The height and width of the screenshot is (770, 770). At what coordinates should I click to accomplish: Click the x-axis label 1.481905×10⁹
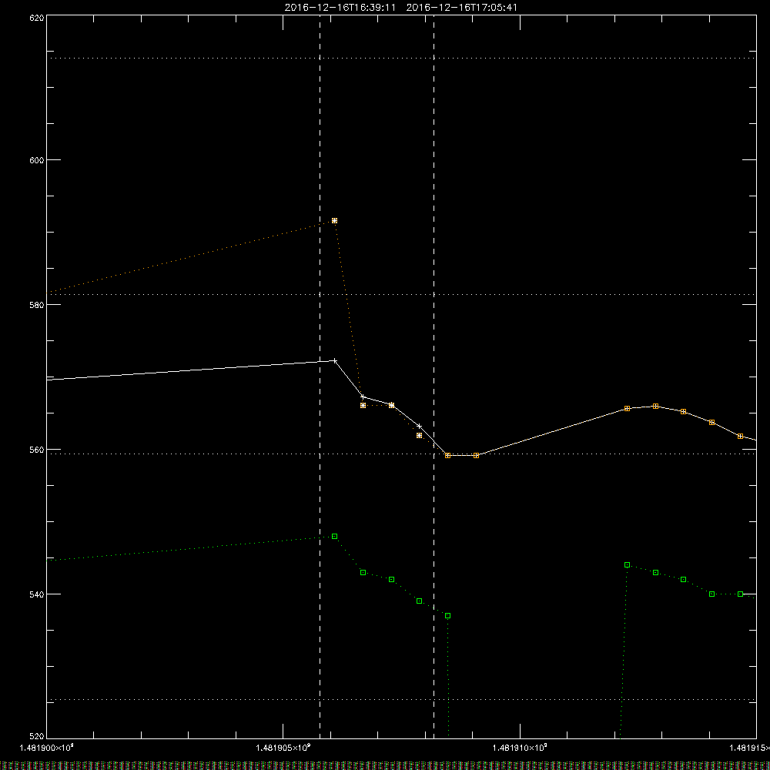(283, 748)
